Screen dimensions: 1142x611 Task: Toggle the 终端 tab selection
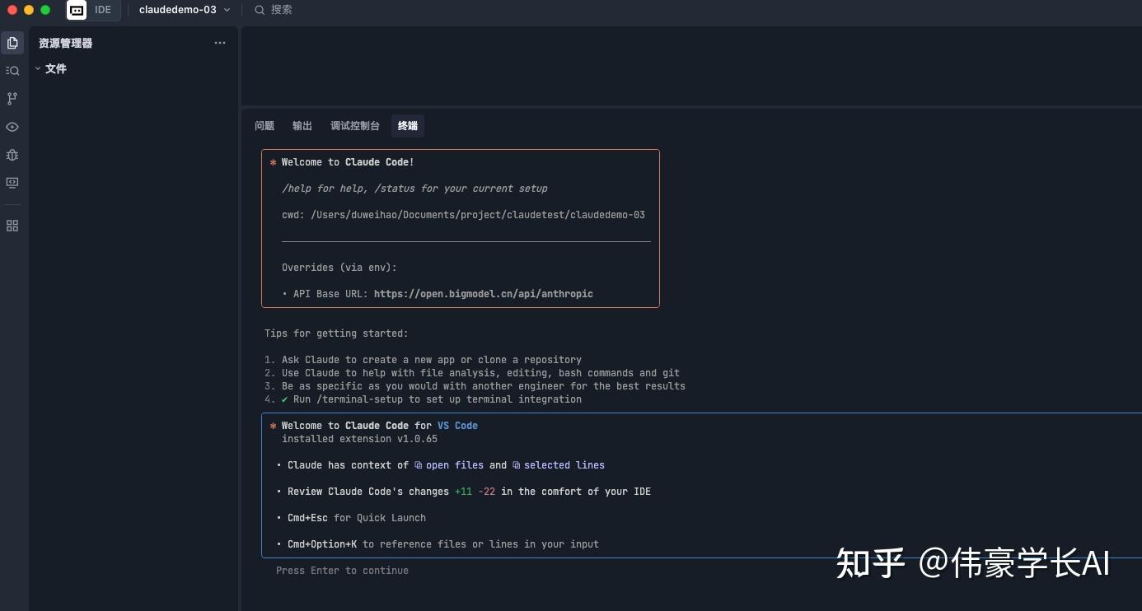[407, 125]
